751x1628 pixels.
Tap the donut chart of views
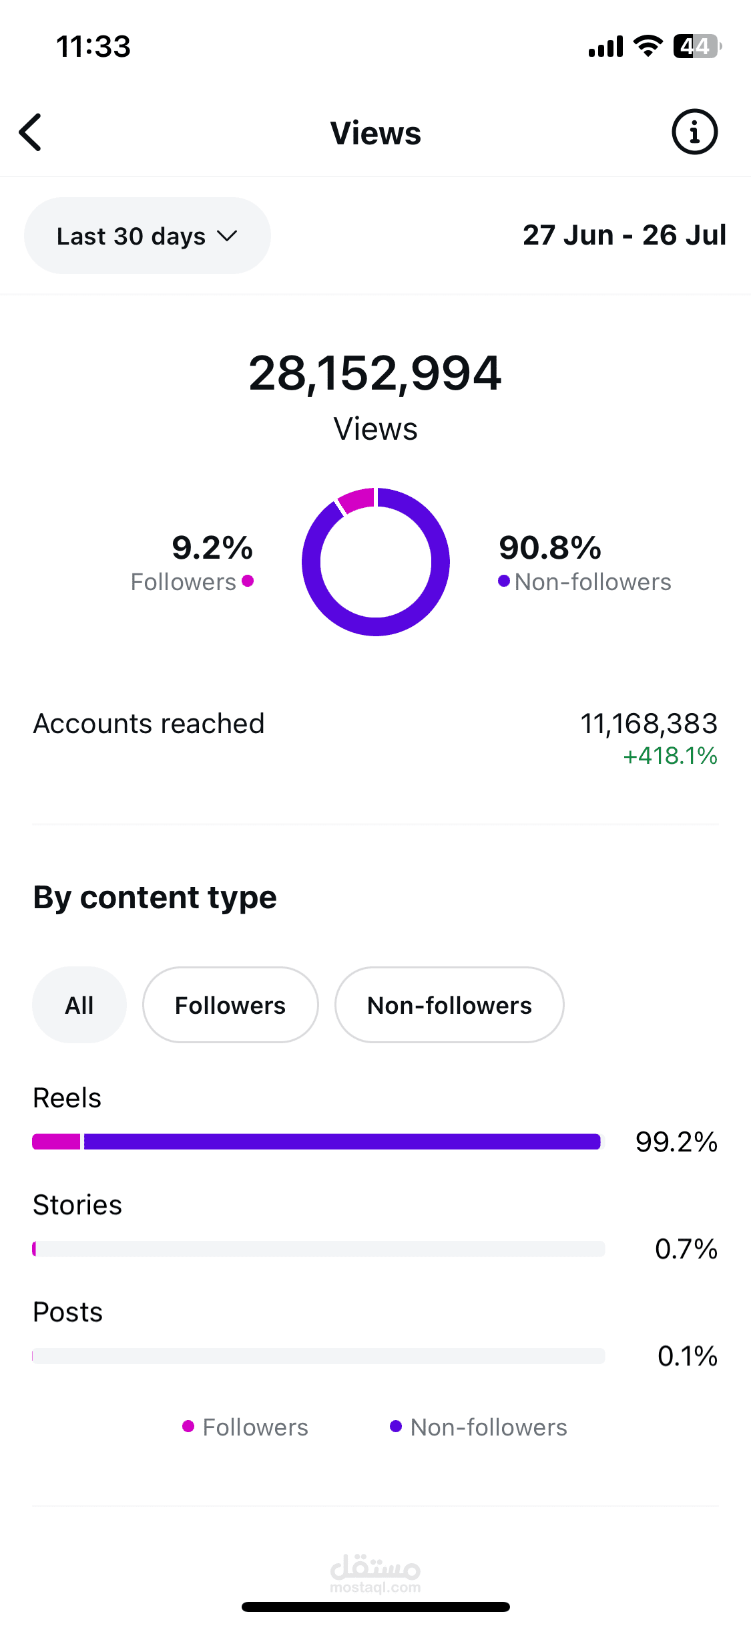pos(376,562)
